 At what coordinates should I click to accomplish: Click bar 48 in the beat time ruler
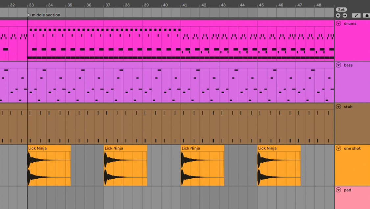319,5
